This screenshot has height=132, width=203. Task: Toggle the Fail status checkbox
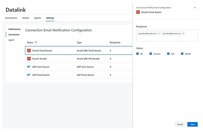click(168, 54)
